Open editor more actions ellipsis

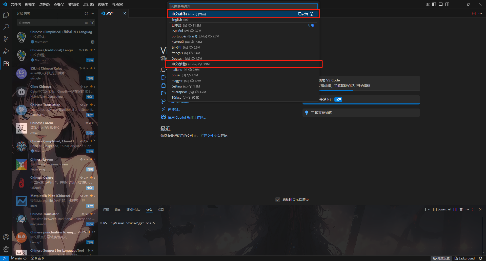[480, 13]
